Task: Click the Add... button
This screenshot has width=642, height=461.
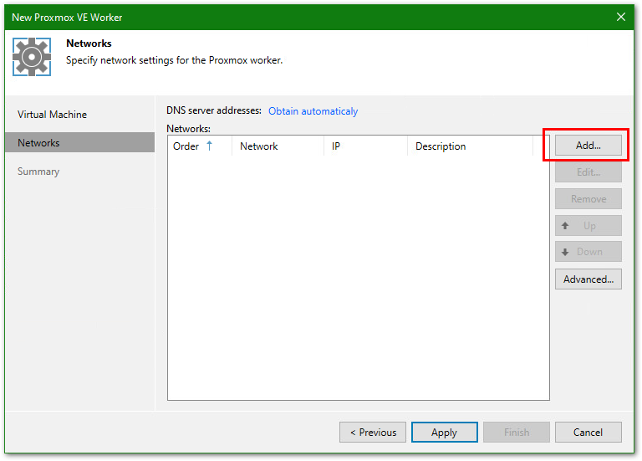Action: click(x=588, y=146)
